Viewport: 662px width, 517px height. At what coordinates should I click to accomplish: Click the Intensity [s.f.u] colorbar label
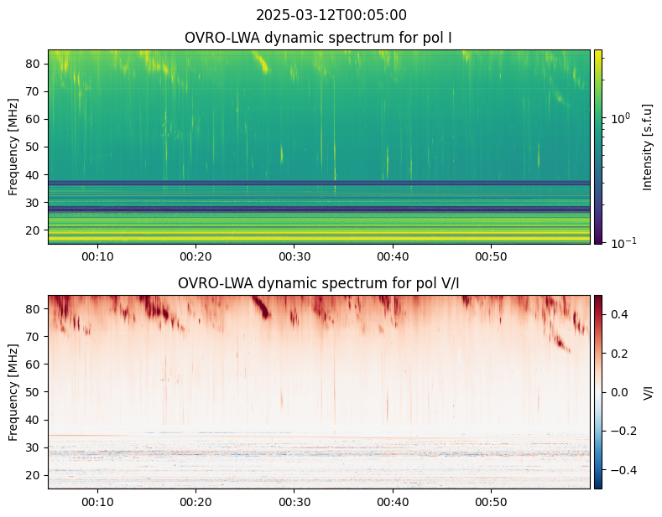point(647,147)
